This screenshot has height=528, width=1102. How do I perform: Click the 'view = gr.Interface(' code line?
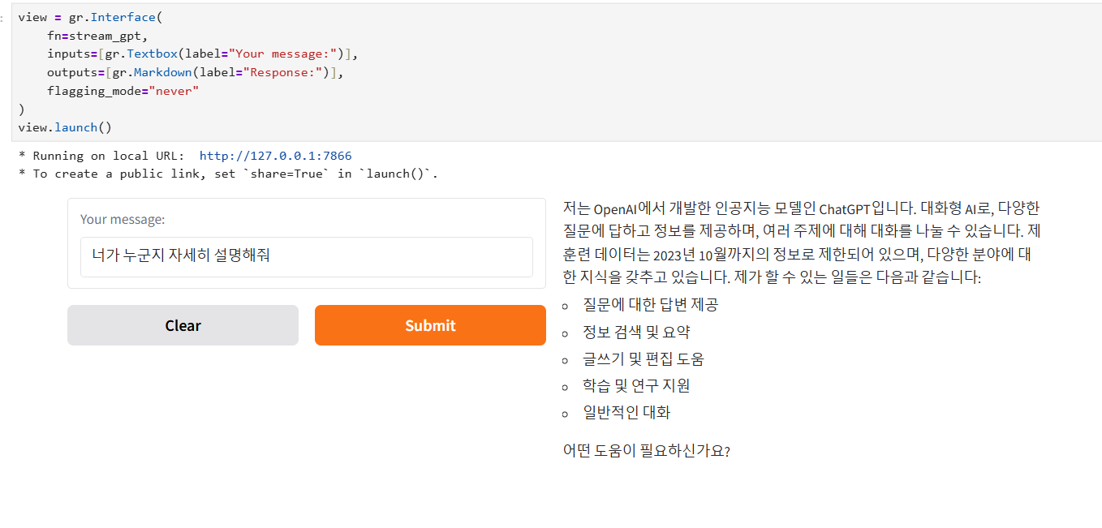(x=91, y=17)
